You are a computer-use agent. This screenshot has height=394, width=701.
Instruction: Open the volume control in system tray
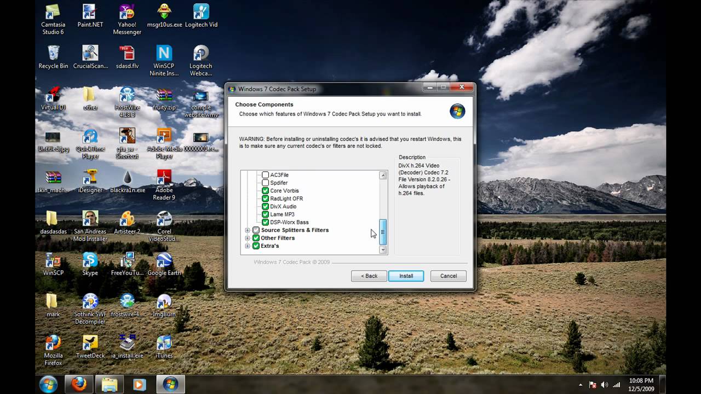coord(605,385)
